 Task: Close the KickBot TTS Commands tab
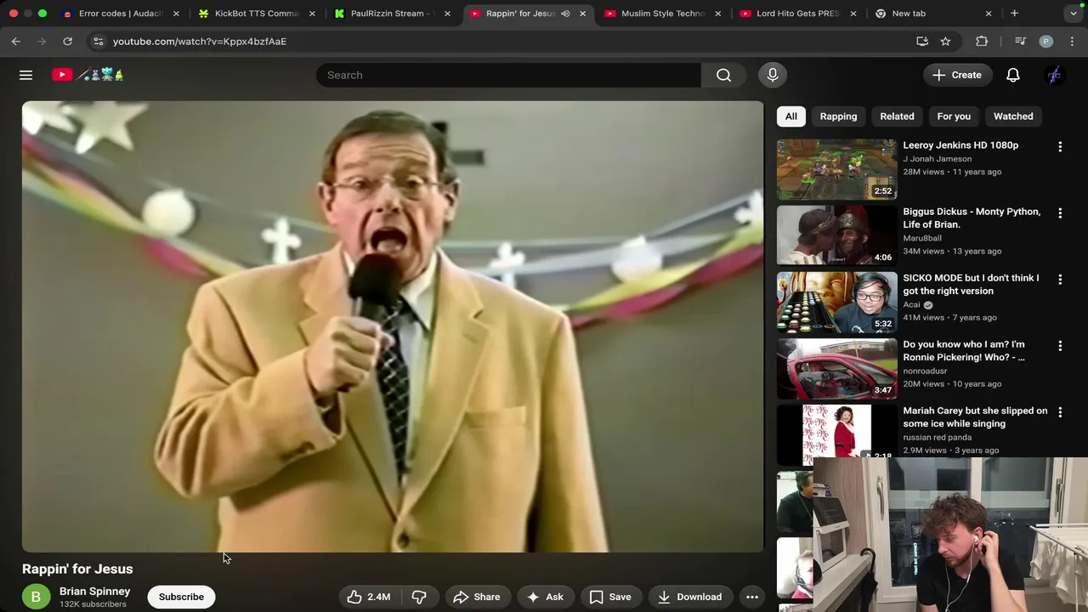coord(312,14)
